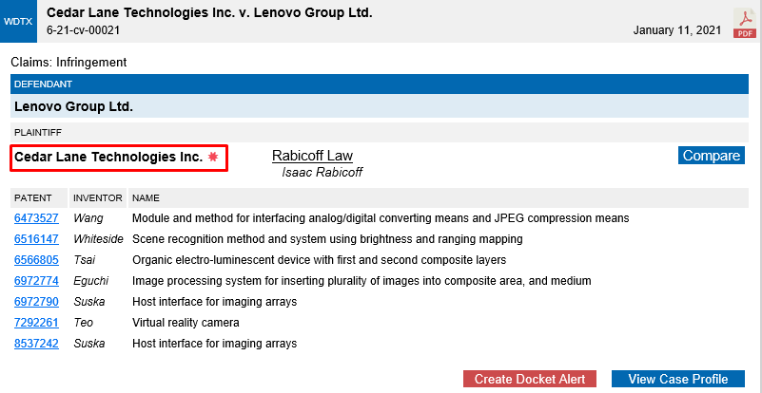Click 'Claims: Infringement' text

[68, 62]
